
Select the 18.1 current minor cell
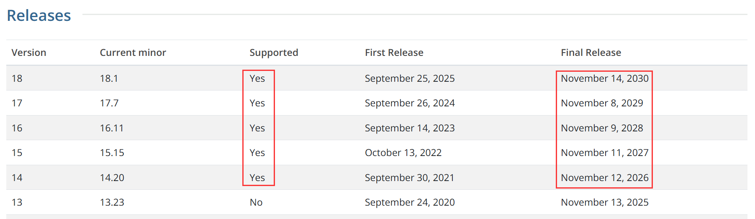coord(109,78)
